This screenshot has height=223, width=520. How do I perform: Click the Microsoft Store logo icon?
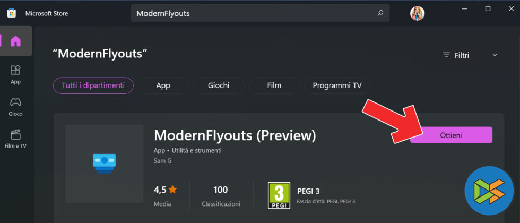(x=12, y=14)
